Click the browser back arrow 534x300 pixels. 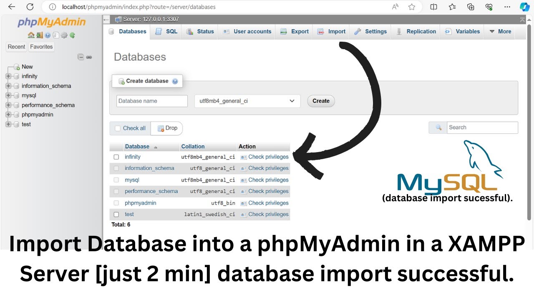pos(12,7)
